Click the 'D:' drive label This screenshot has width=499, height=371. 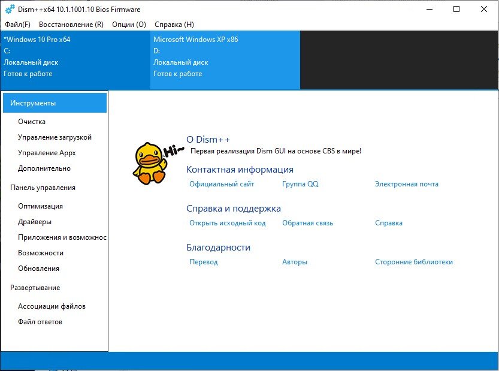click(156, 51)
